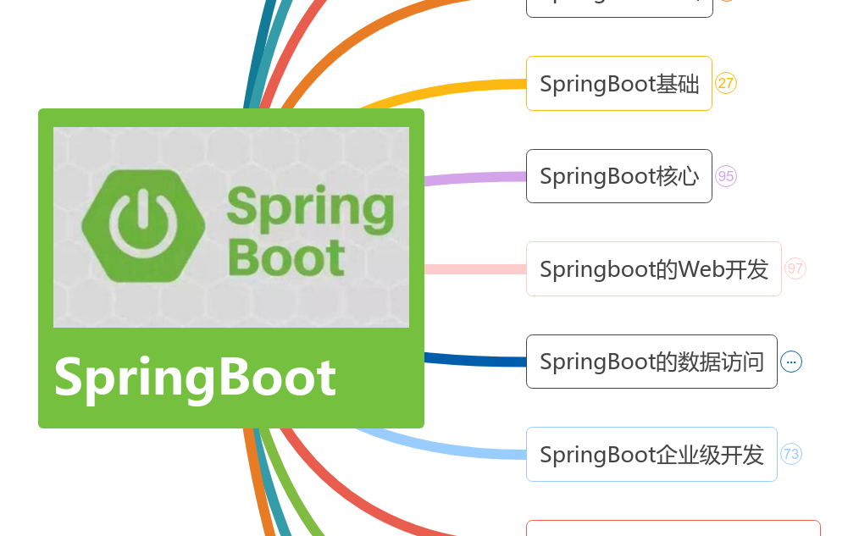Select the SpringBoot基础 topic node
The image size is (859, 536).
pyautogui.click(x=618, y=83)
